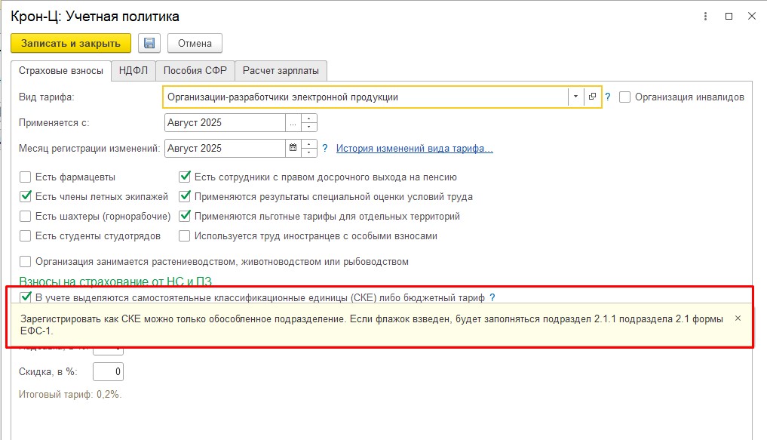This screenshot has width=767, height=440.
Task: Click the Отмена button
Action: (195, 43)
